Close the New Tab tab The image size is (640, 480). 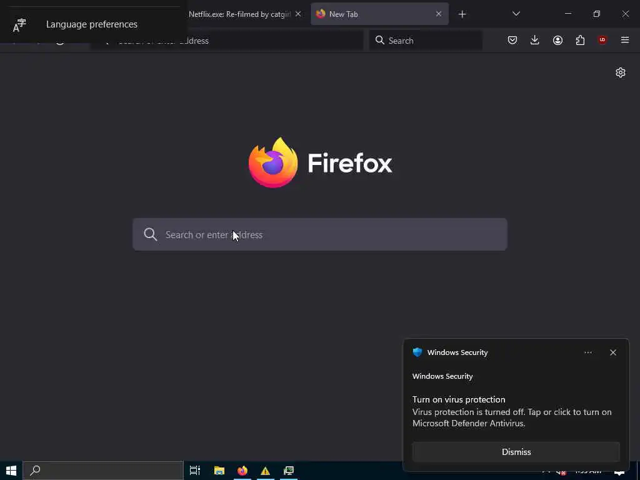(438, 14)
